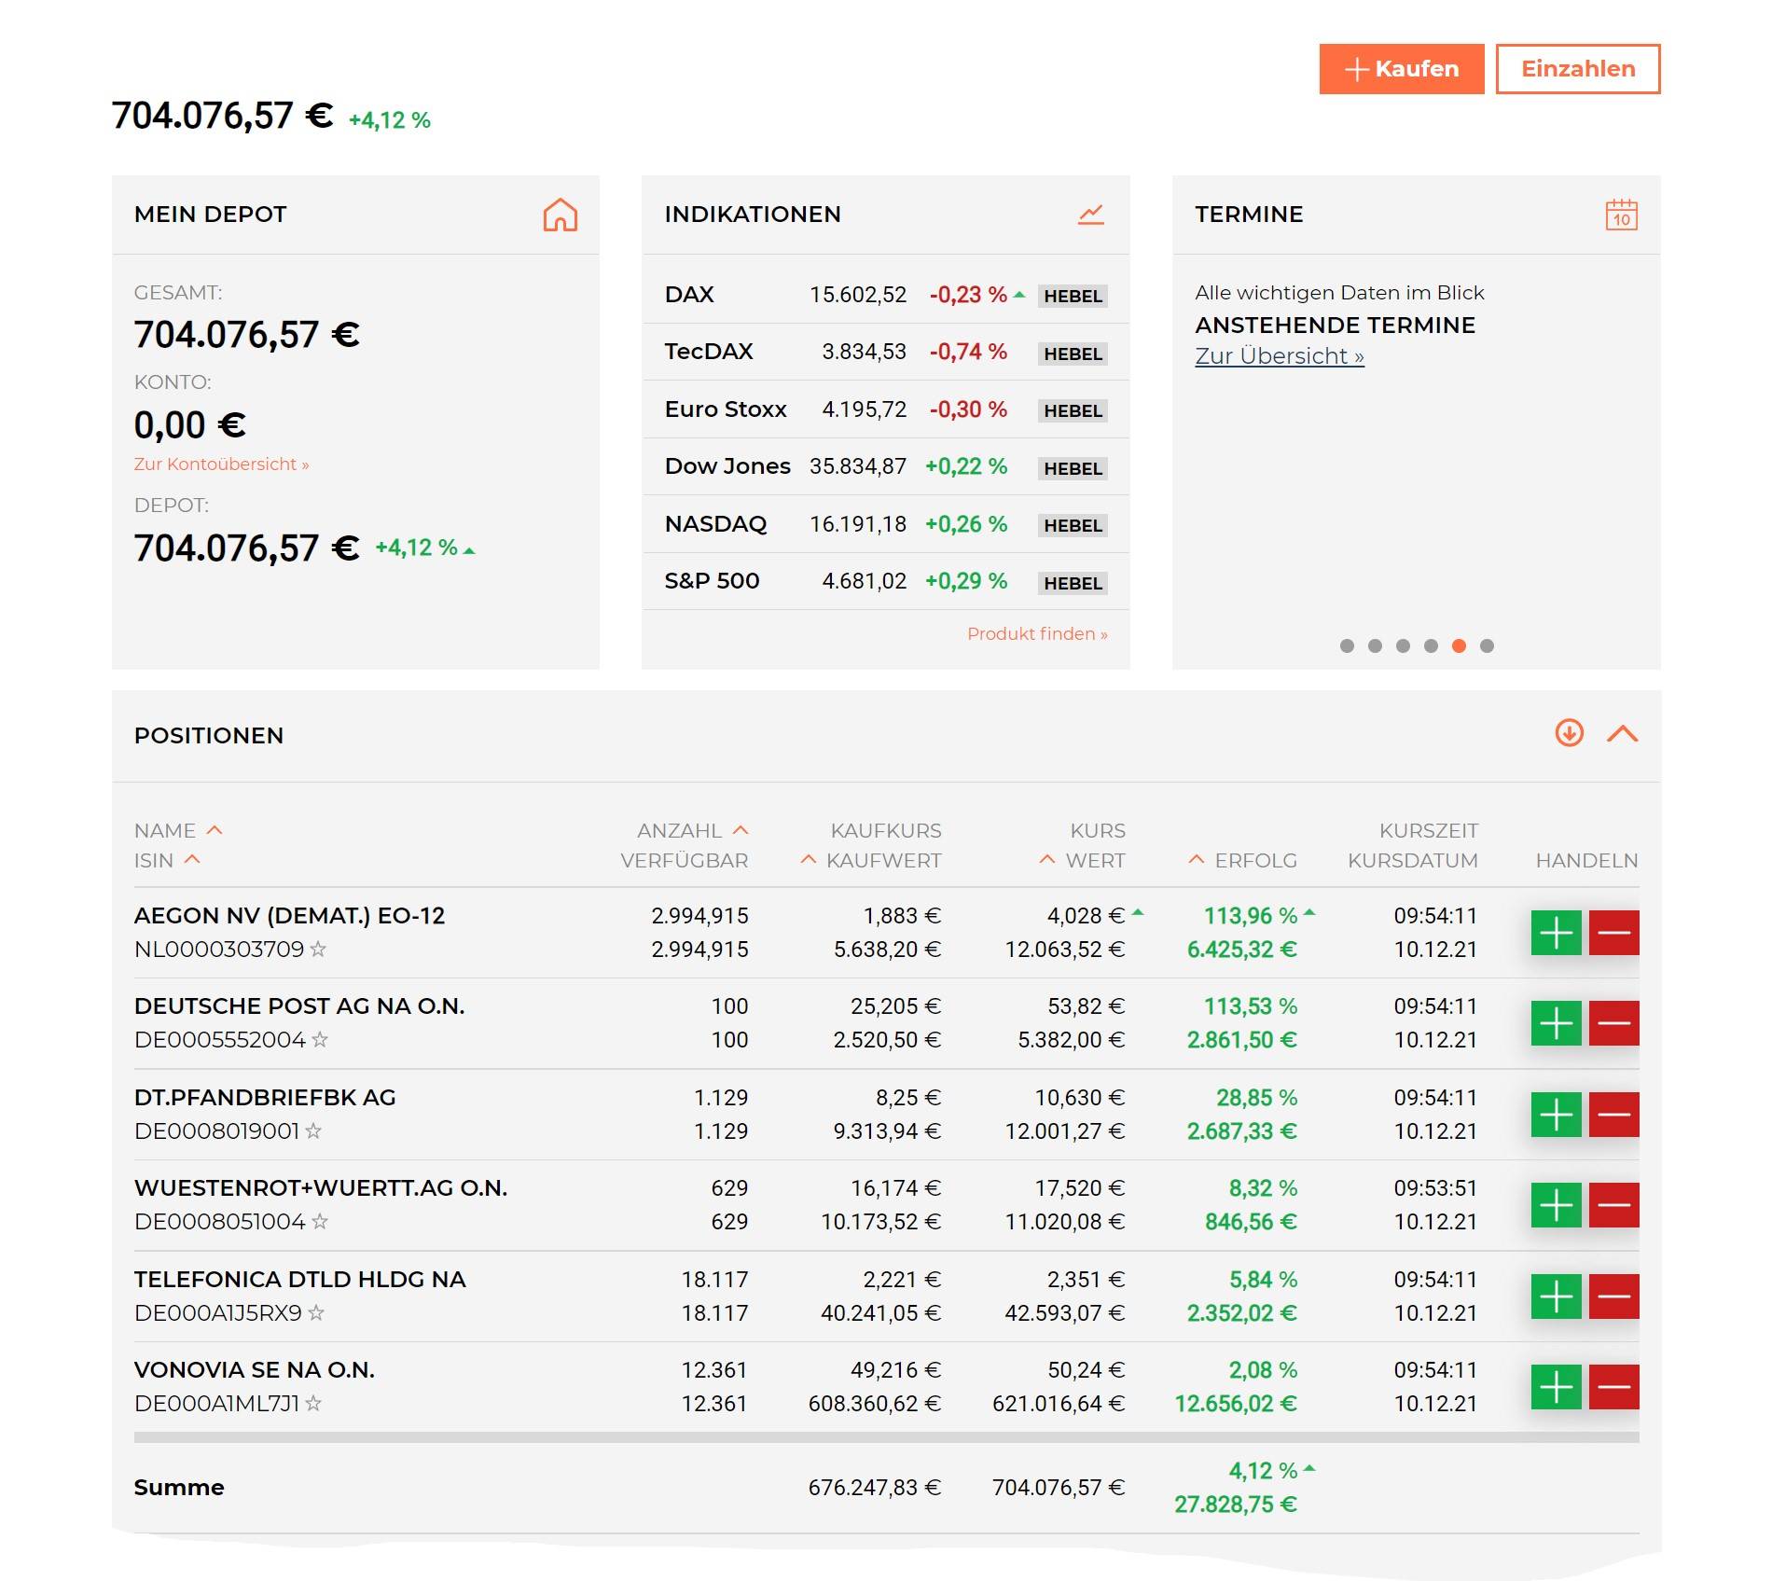
Task: Sell Deutsche Post with red minus
Action: [1614, 1023]
